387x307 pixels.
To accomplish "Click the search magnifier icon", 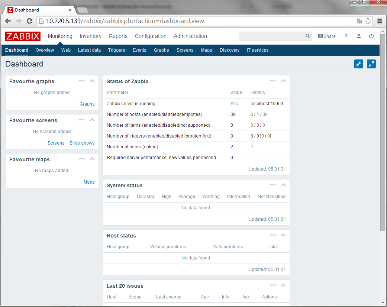I will [307, 36].
